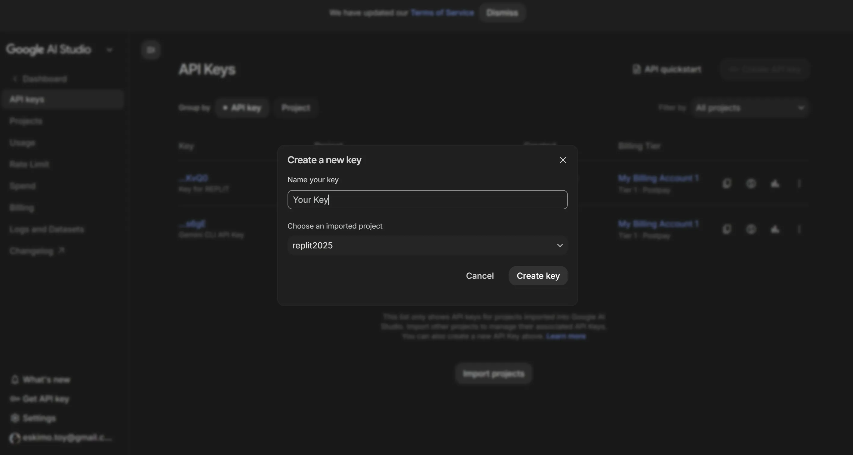Open the API quickstart link
853x455 pixels.
tap(667, 69)
